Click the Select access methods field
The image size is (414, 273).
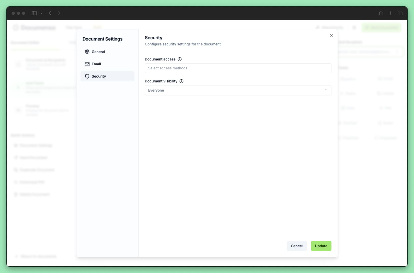click(238, 68)
